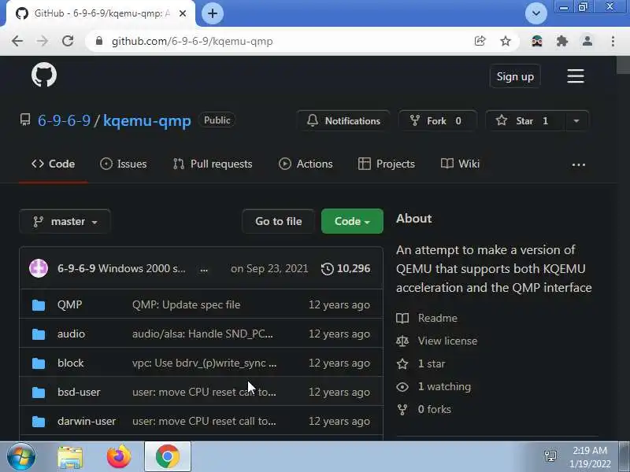Click the page vertical scrollbar thumb
This screenshot has height=472, width=630.
pos(623,65)
